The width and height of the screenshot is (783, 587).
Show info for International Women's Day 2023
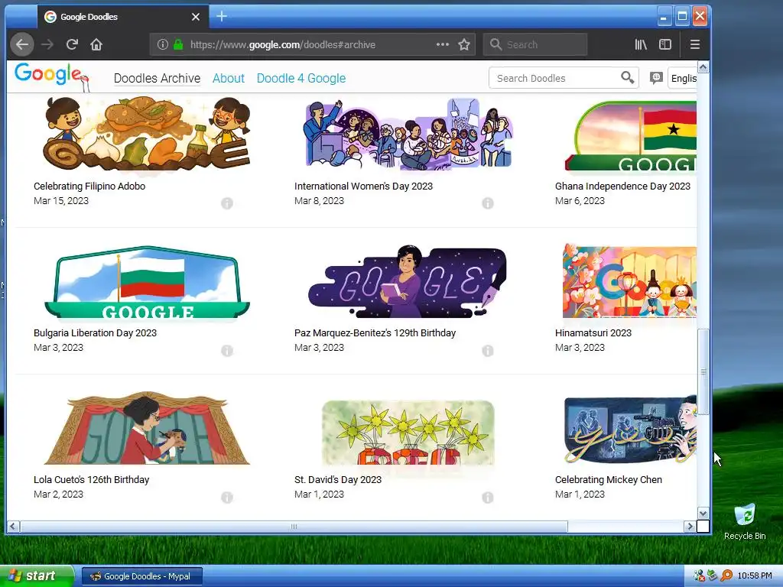(x=488, y=203)
